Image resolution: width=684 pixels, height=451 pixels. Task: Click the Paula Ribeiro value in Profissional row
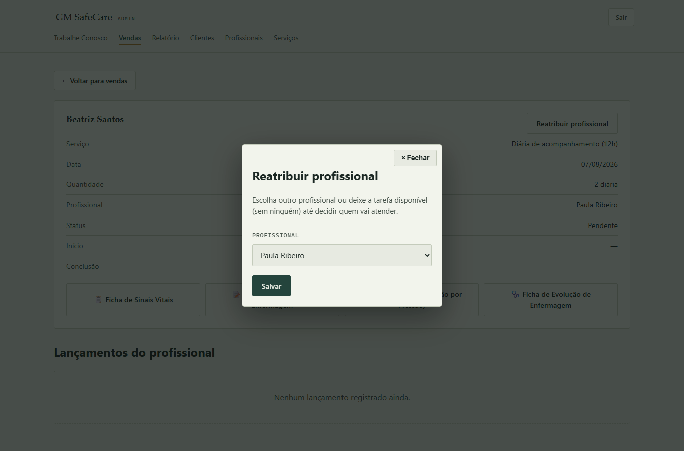point(597,205)
